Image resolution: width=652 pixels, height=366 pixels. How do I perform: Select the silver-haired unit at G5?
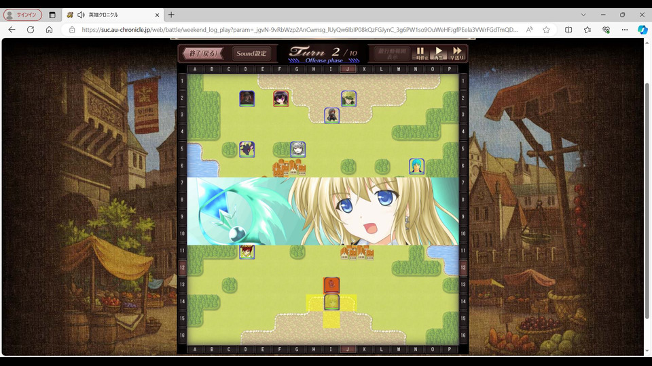(297, 149)
